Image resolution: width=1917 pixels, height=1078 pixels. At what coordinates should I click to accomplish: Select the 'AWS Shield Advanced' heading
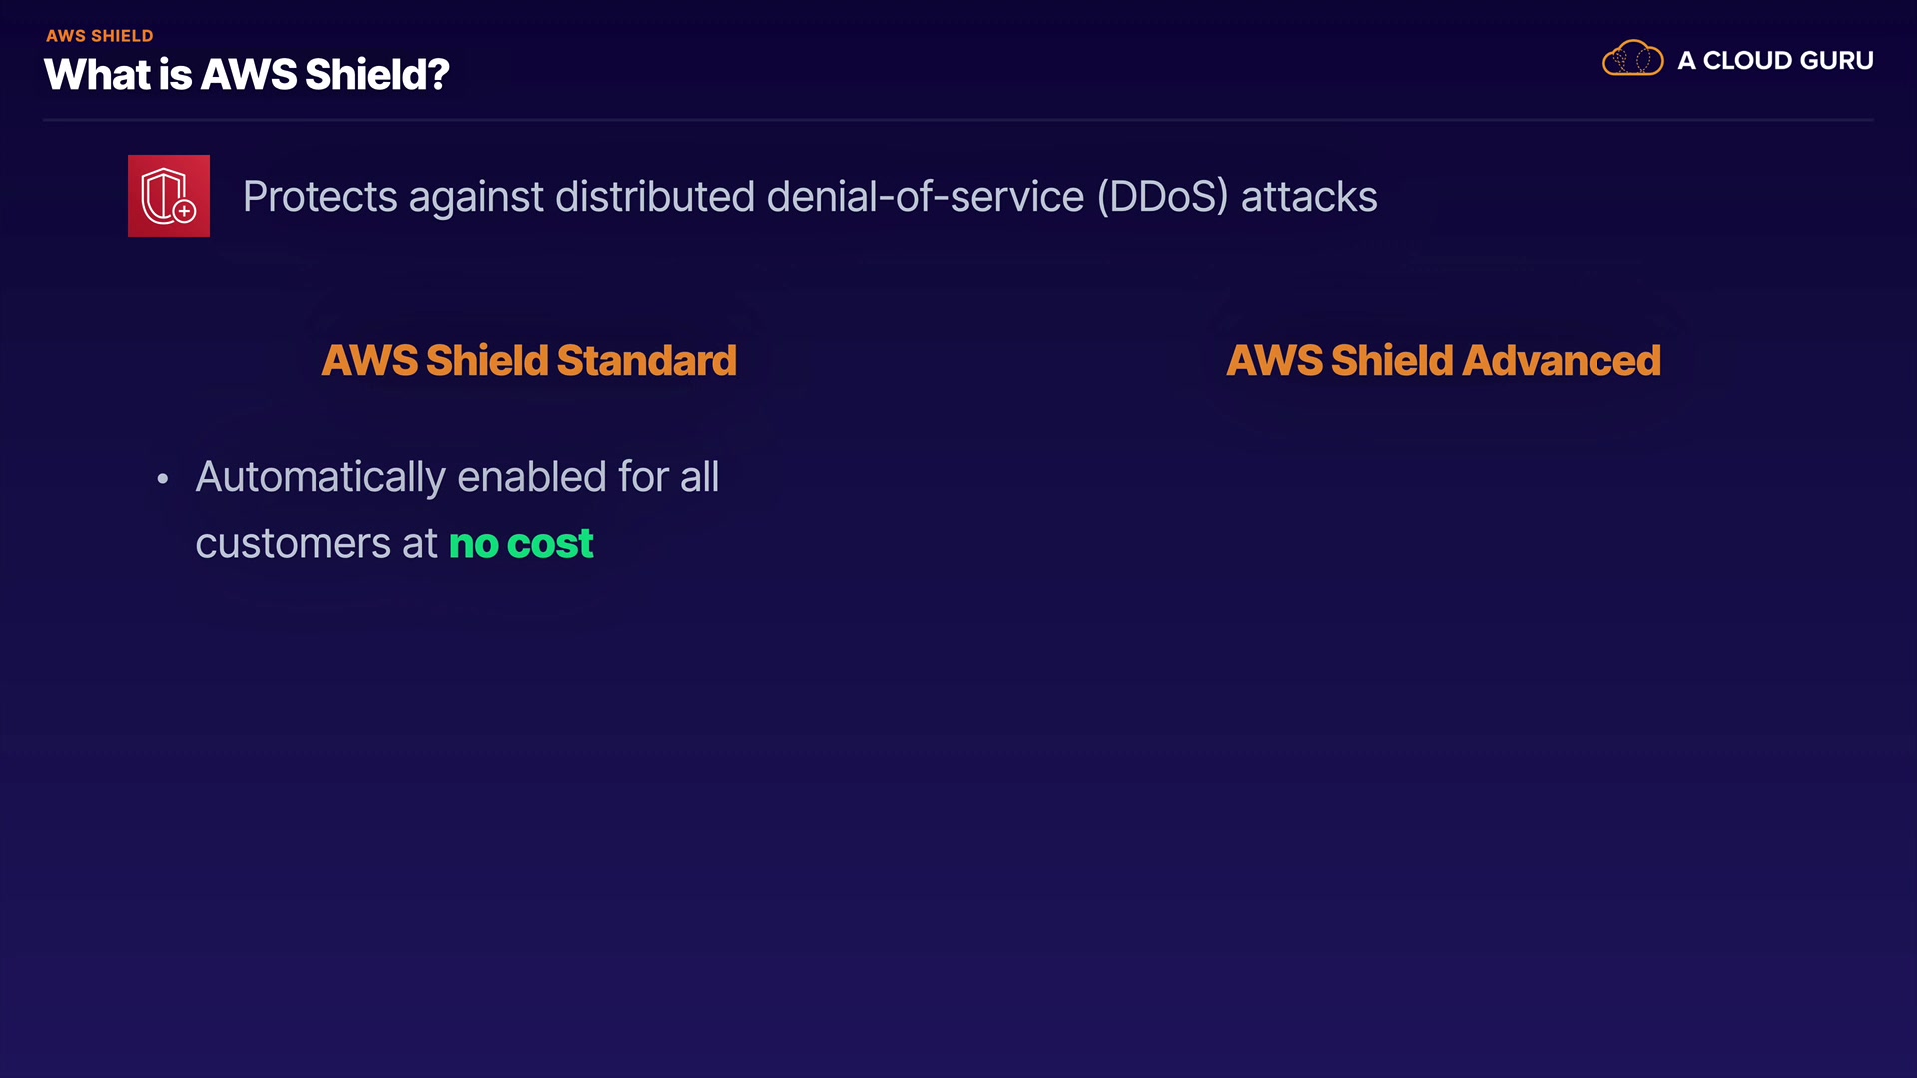click(1443, 360)
